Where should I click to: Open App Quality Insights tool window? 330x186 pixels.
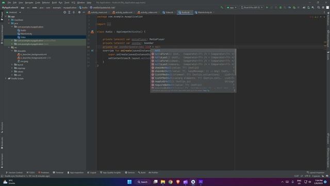point(110,173)
